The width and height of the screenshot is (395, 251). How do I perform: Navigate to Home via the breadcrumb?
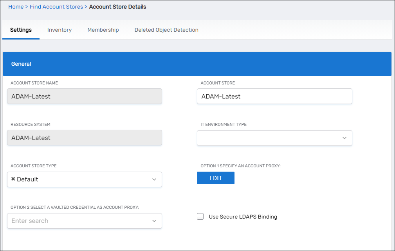point(16,7)
